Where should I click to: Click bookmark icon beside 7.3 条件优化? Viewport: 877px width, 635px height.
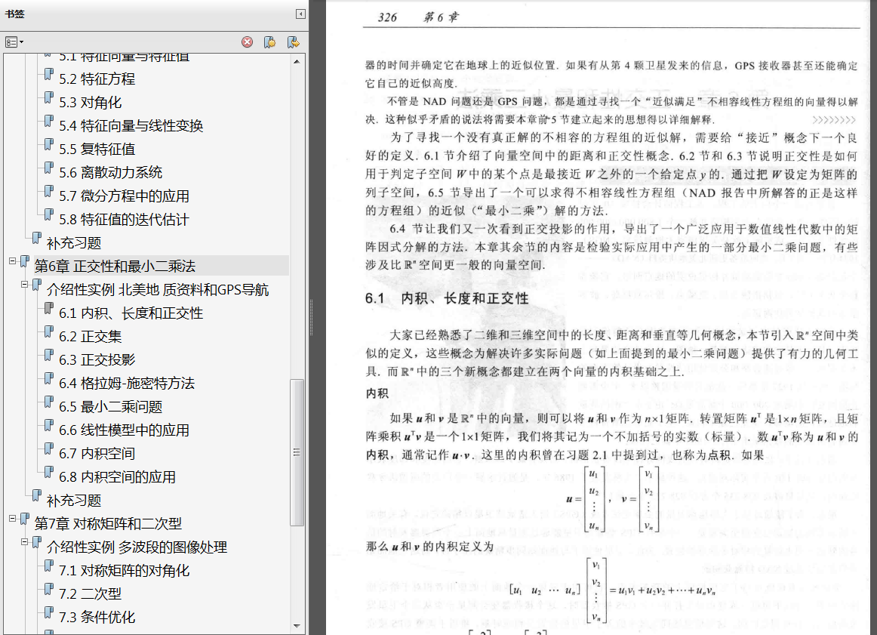(49, 612)
